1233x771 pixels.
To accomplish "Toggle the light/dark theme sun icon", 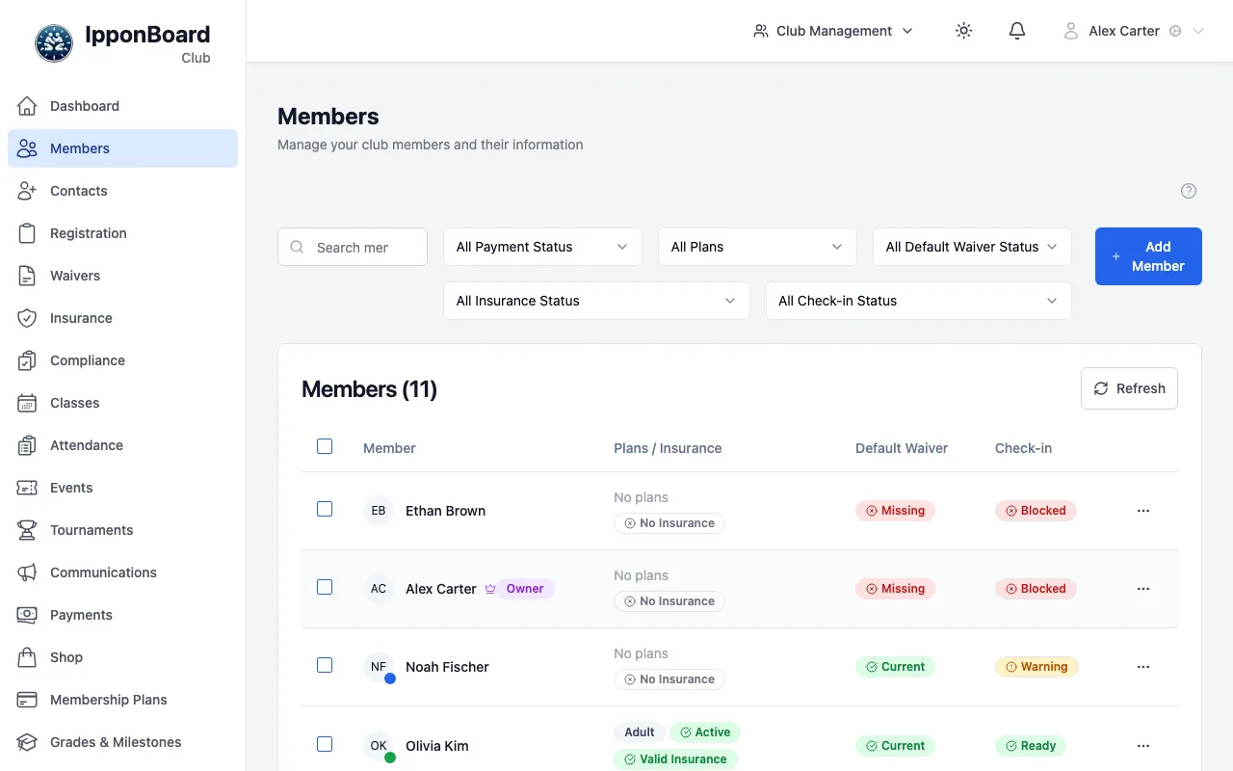I will [963, 31].
